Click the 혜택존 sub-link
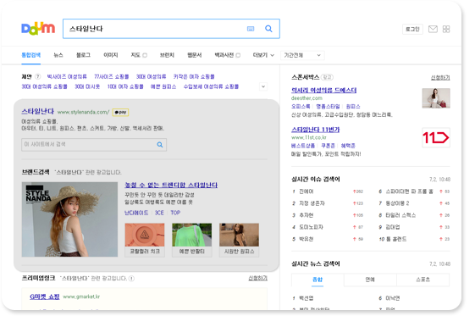 [348, 146]
